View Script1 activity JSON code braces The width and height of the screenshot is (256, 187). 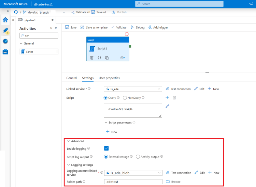99,57
